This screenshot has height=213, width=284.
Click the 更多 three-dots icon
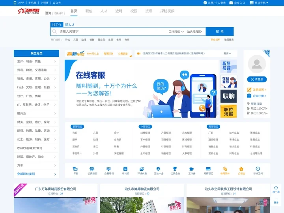(x=276, y=199)
